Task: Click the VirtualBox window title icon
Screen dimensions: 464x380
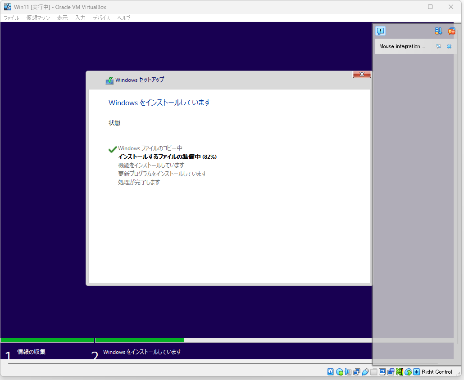Action: coord(7,7)
